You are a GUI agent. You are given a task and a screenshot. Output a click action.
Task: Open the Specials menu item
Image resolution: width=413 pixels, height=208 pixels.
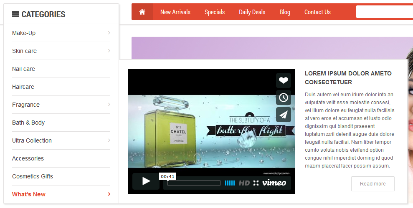click(215, 12)
